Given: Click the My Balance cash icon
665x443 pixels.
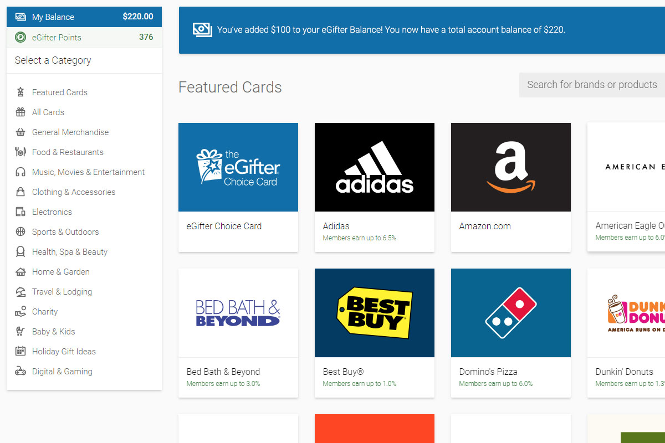Looking at the screenshot, I should 21,17.
